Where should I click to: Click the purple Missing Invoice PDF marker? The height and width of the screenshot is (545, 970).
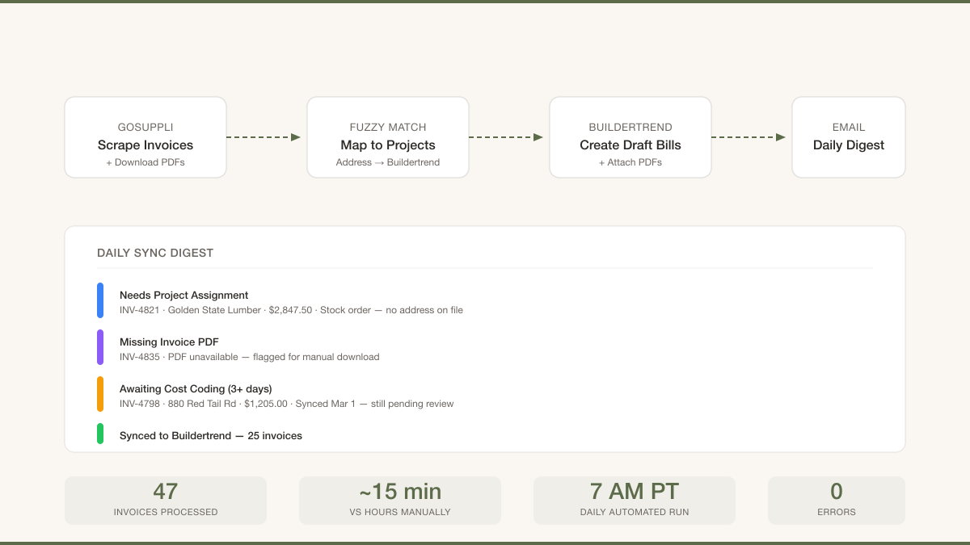click(x=100, y=347)
